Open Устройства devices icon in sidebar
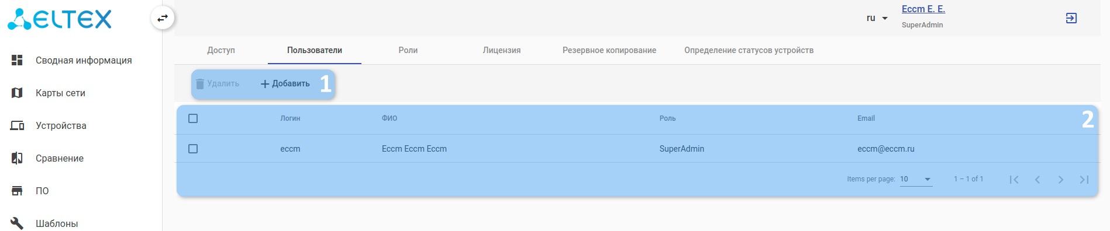This screenshot has height=231, width=1110. pos(17,125)
